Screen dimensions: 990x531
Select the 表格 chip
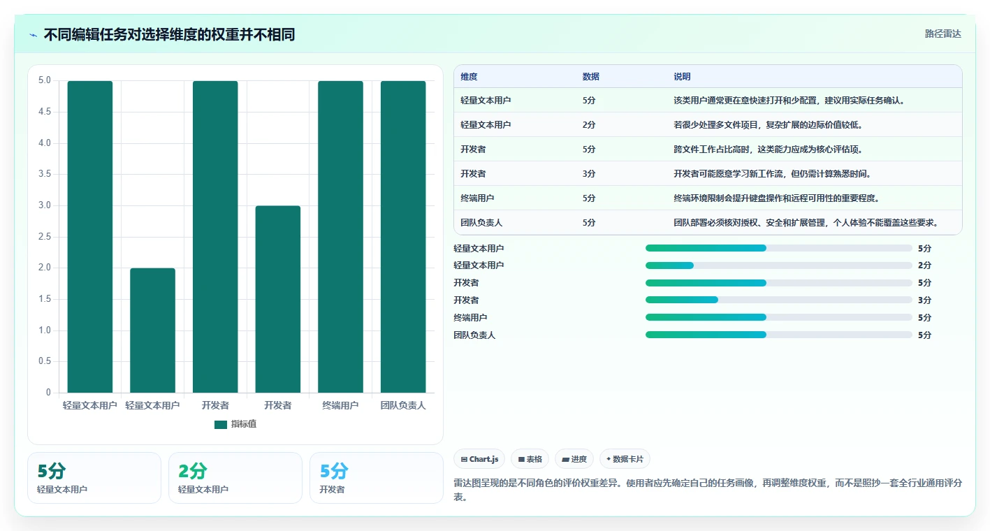pyautogui.click(x=530, y=459)
